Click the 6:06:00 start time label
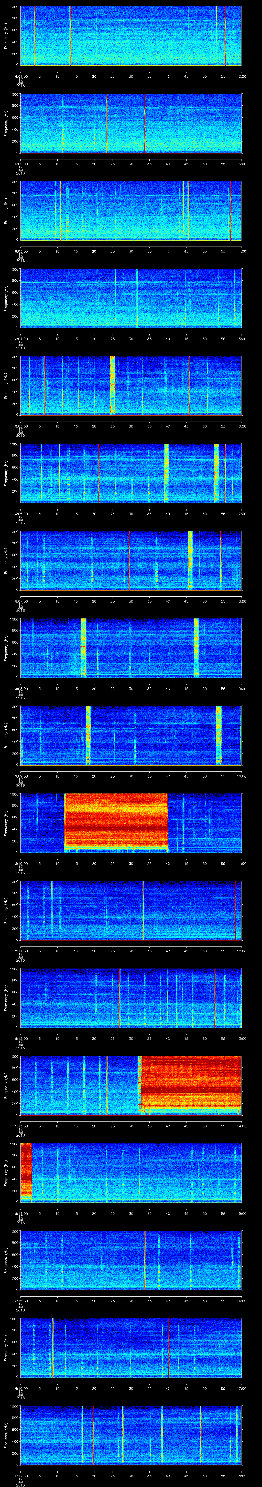Image resolution: width=262 pixels, height=1487 pixels. pos(21,514)
